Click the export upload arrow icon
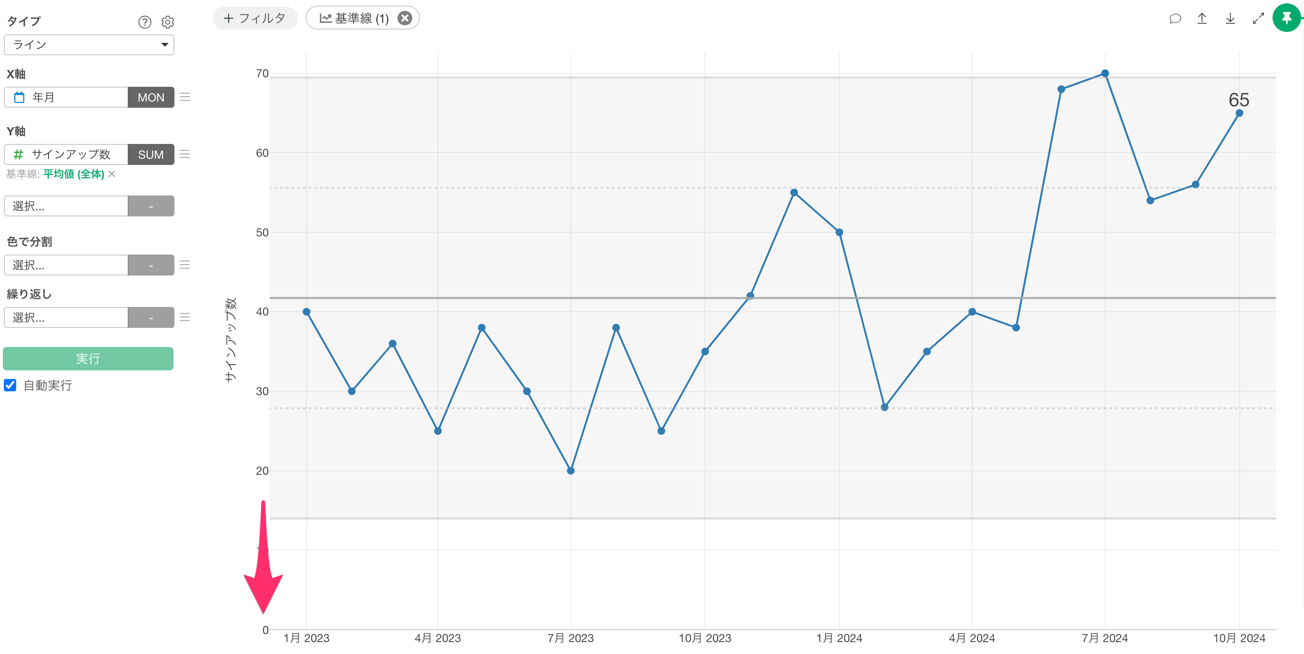The width and height of the screenshot is (1304, 654). 1202,19
